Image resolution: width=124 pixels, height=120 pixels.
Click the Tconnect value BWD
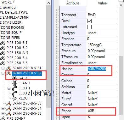[x=92, y=15]
